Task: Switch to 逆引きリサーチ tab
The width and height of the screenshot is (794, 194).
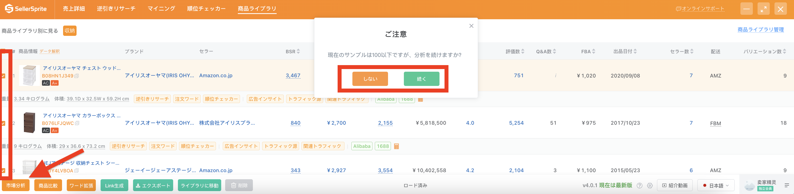Action: 116,9
